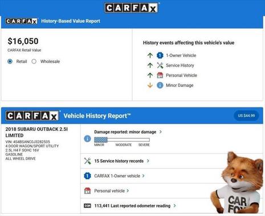Expand the Damage reported: minor damage chevron

161,131
